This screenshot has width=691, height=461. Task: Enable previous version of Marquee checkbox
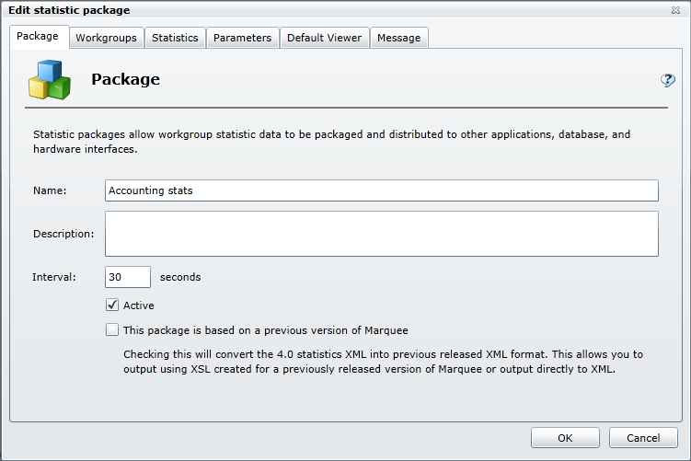(112, 329)
